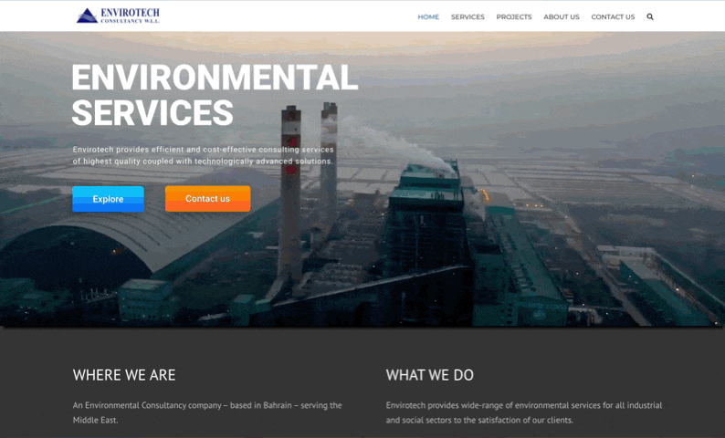Click the ENVIRONMENTAL SERVICES hero heading

coord(214,95)
